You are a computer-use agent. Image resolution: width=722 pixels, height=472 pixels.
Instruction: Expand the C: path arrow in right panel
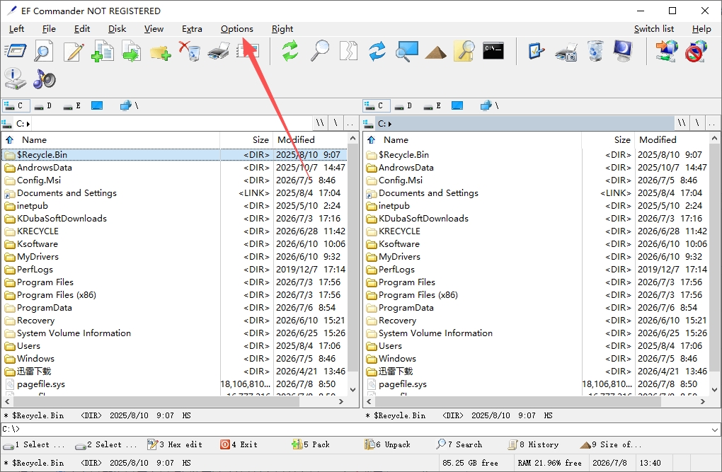[390, 124]
